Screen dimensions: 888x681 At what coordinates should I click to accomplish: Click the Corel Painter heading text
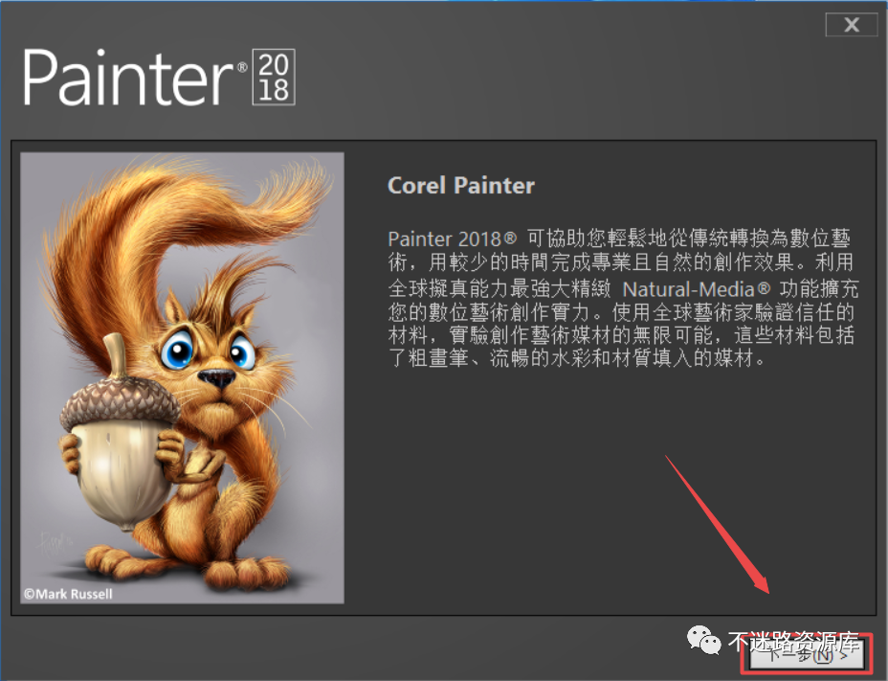coord(461,186)
